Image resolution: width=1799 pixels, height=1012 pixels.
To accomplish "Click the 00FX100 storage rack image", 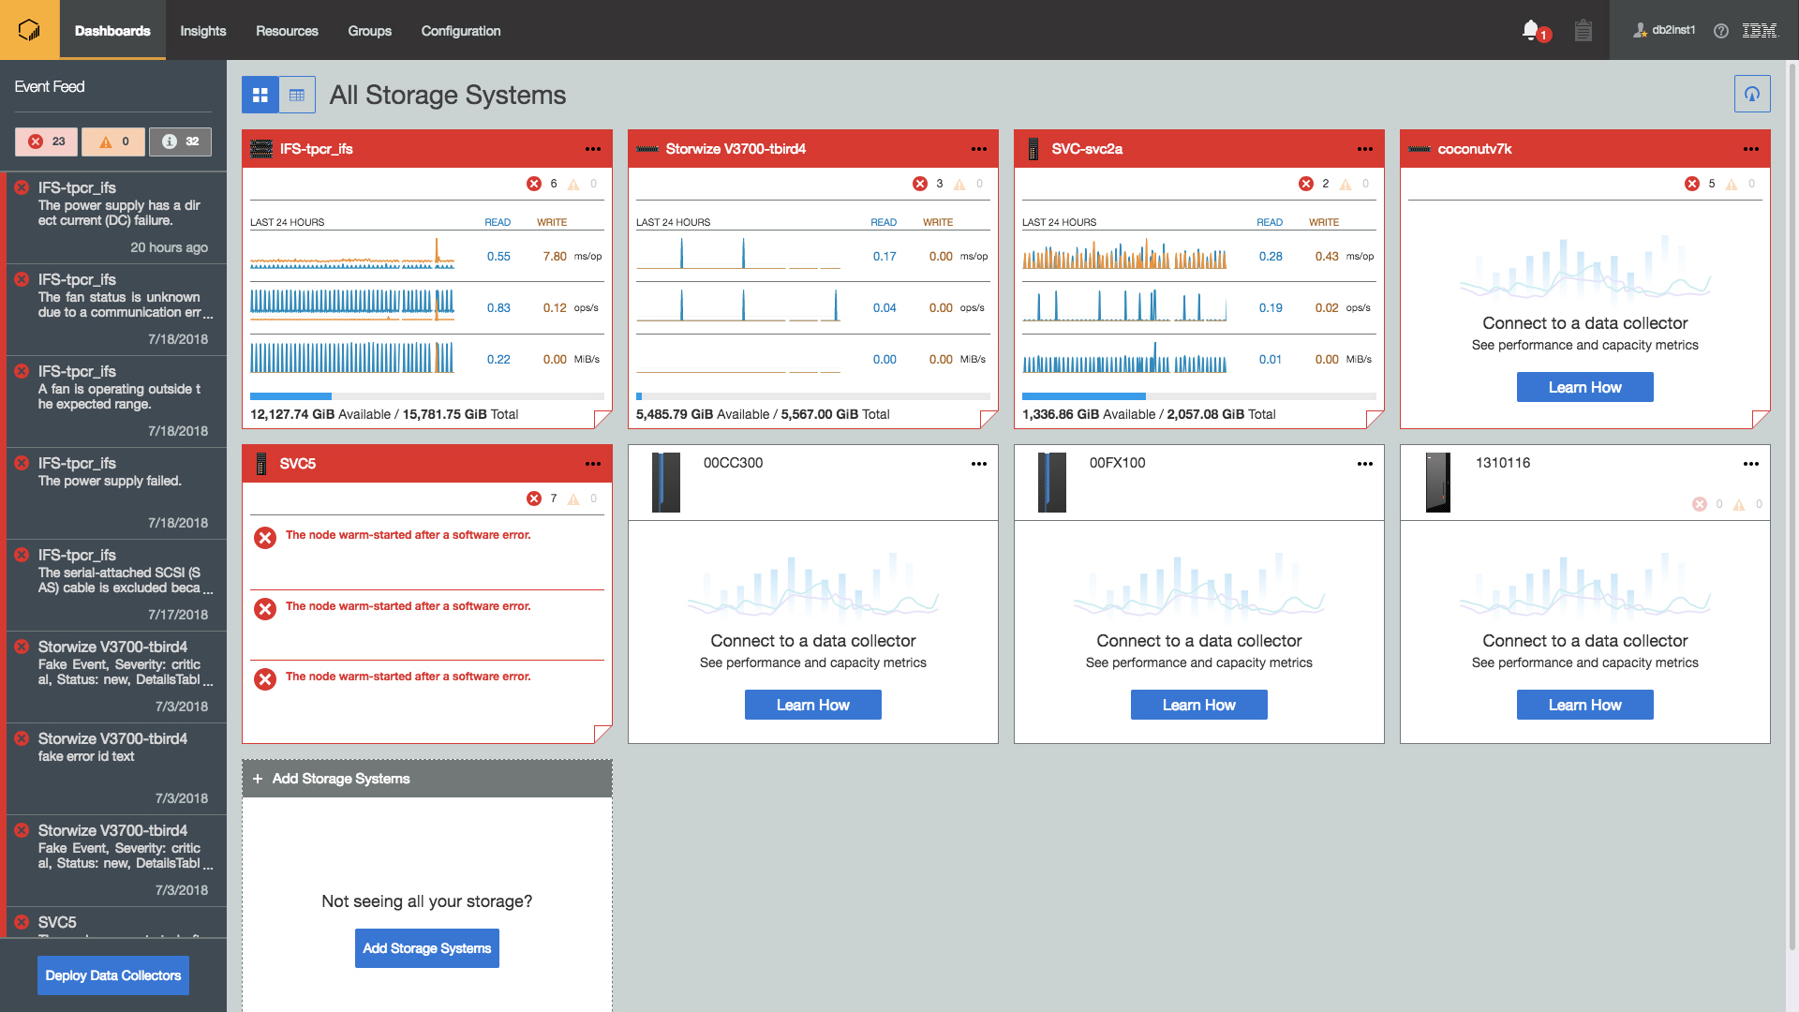I will [1052, 483].
